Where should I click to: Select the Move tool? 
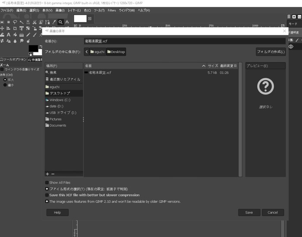tap(2, 28)
